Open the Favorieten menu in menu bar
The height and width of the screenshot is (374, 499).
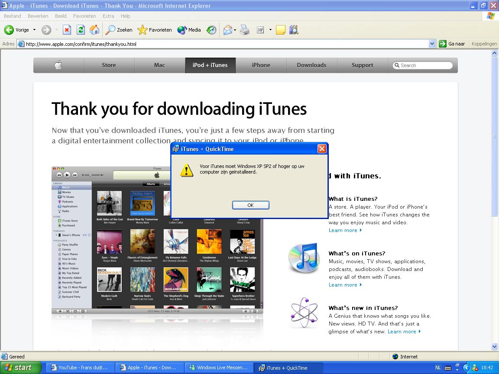84,16
